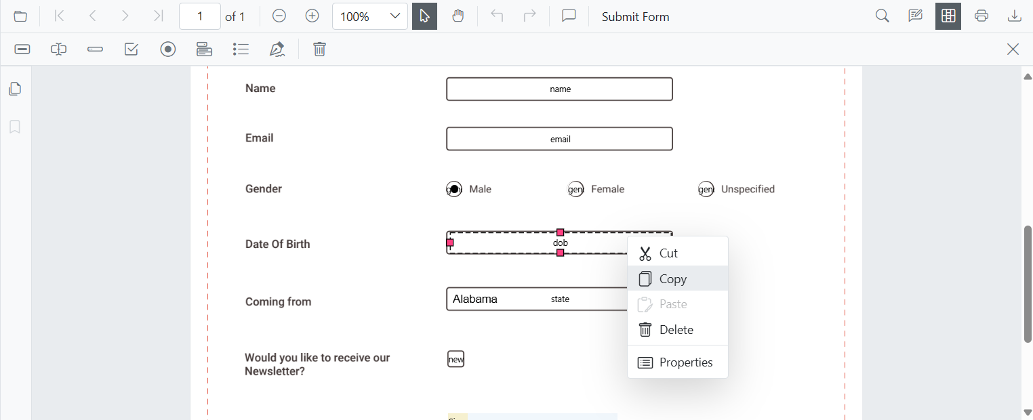Go to previous page
Image resolution: width=1033 pixels, height=420 pixels.
93,16
